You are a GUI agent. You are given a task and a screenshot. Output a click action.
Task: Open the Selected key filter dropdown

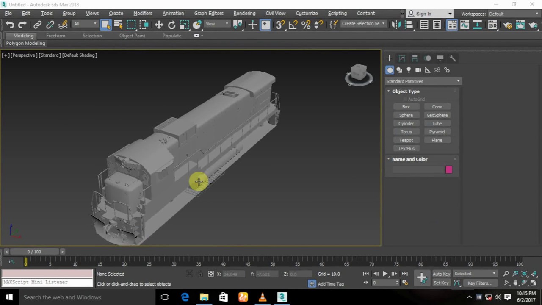tap(475, 274)
